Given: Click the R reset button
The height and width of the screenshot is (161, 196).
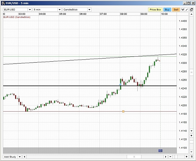Looking at the screenshot, I should pos(192,157).
